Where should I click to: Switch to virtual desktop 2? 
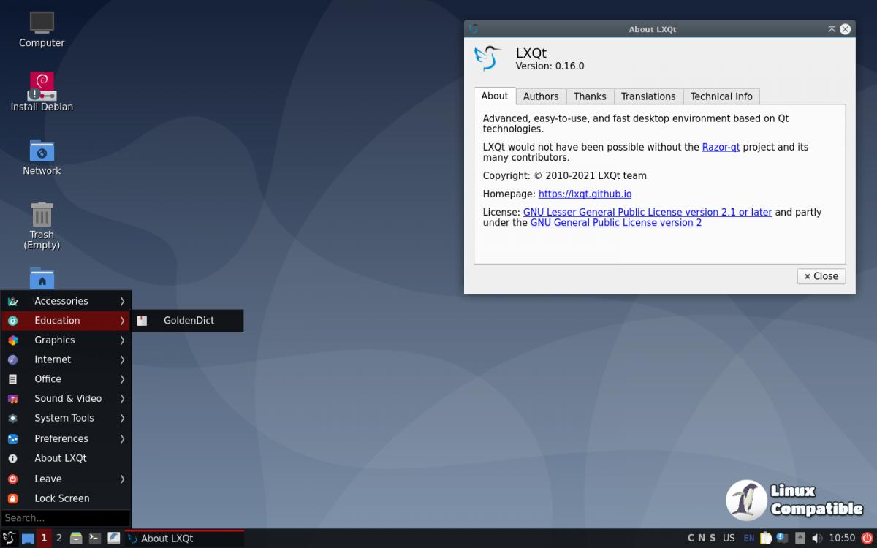pyautogui.click(x=59, y=539)
